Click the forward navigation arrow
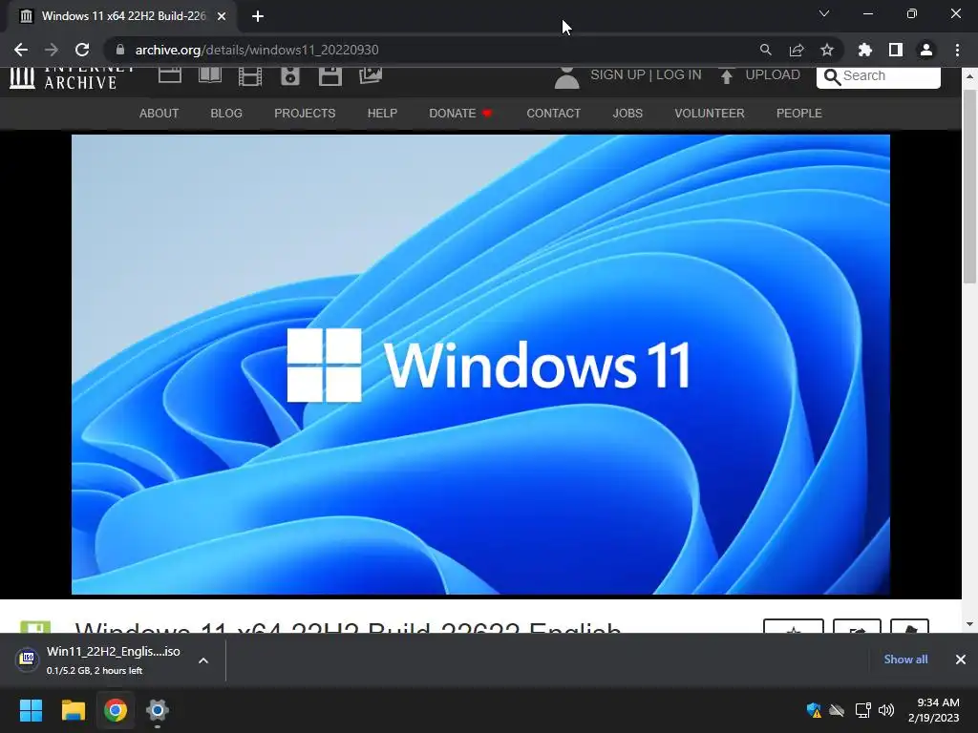This screenshot has width=978, height=733. pyautogui.click(x=52, y=50)
